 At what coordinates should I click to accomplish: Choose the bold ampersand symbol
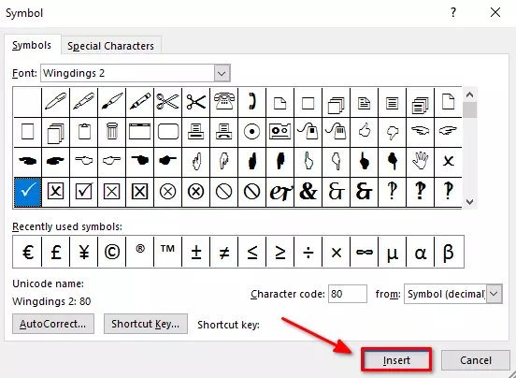tap(308, 191)
